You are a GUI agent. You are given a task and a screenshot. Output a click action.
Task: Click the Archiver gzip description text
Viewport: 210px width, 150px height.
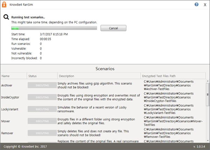pos(95,85)
